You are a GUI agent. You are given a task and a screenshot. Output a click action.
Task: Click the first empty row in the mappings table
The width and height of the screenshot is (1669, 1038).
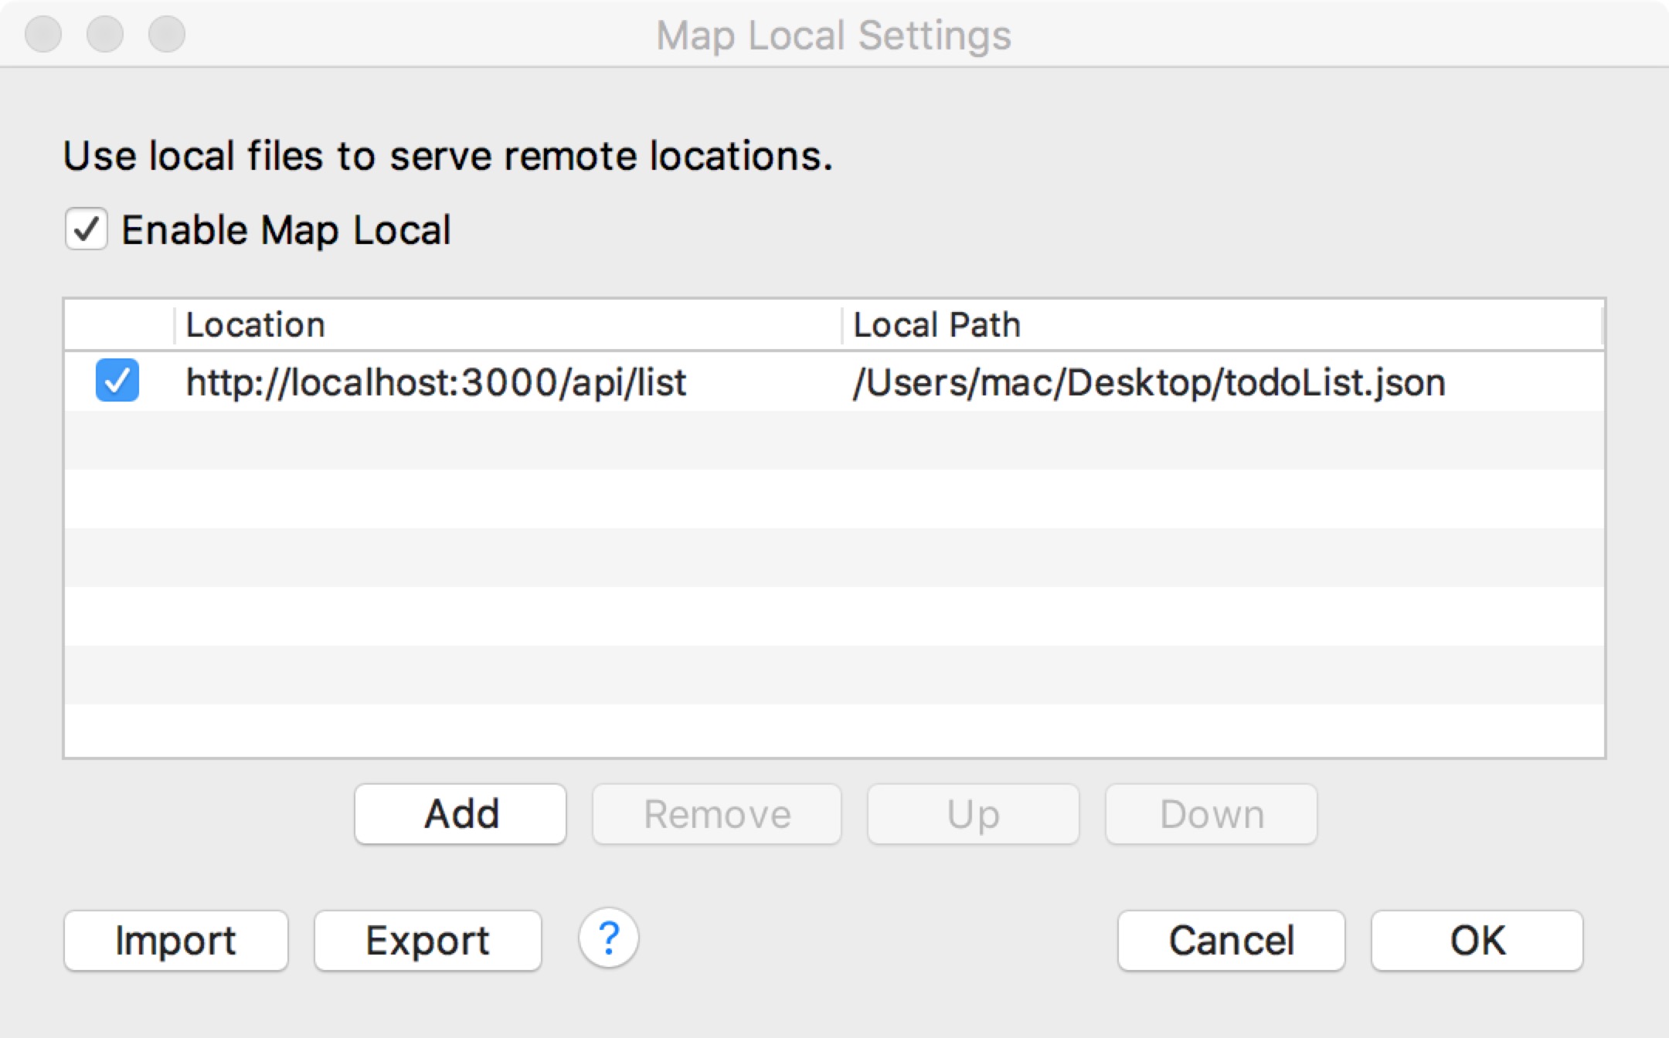coord(834,440)
